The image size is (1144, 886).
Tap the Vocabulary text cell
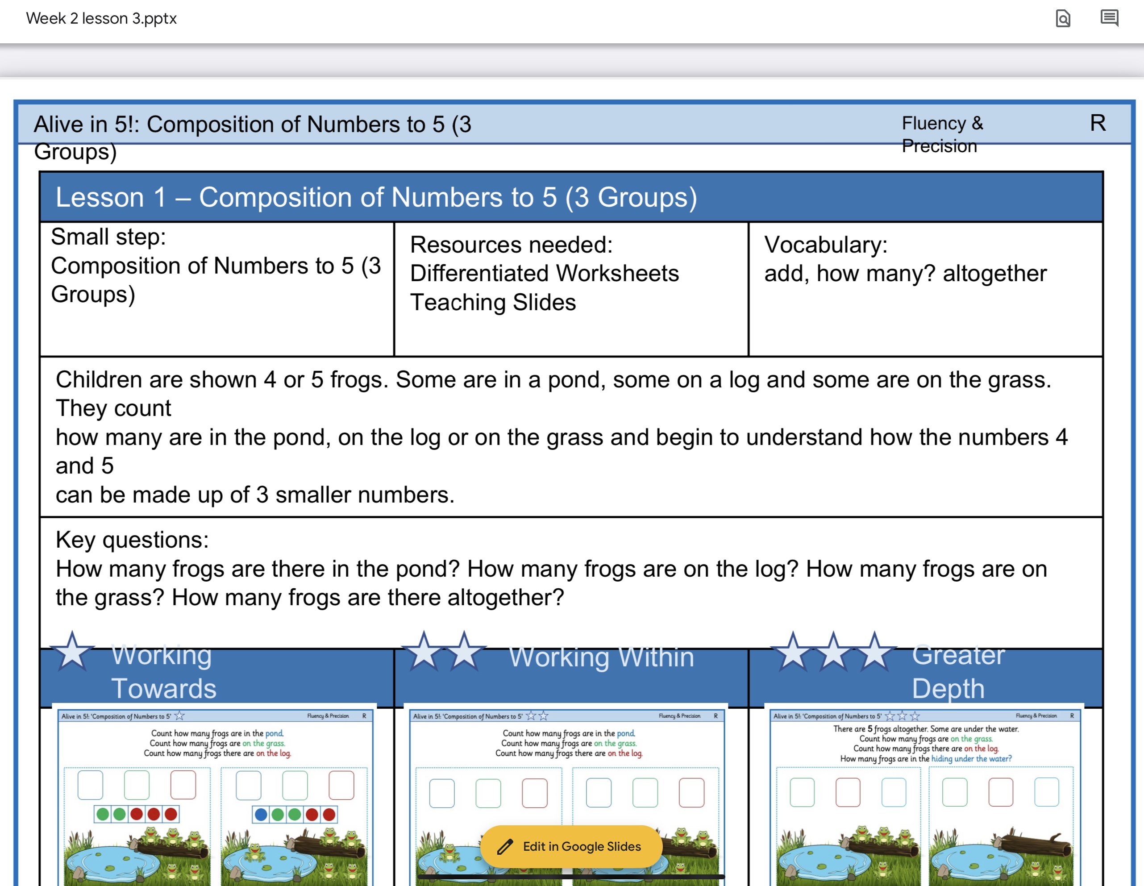click(x=926, y=289)
